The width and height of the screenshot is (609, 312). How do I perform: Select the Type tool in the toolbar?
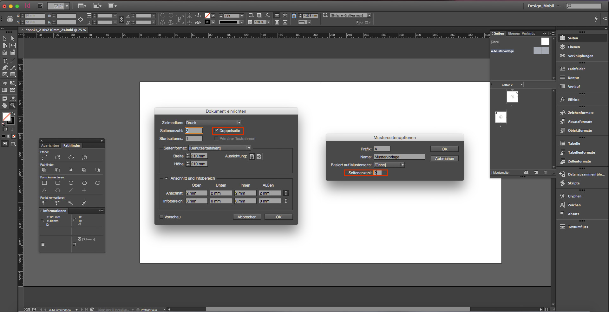(x=5, y=61)
